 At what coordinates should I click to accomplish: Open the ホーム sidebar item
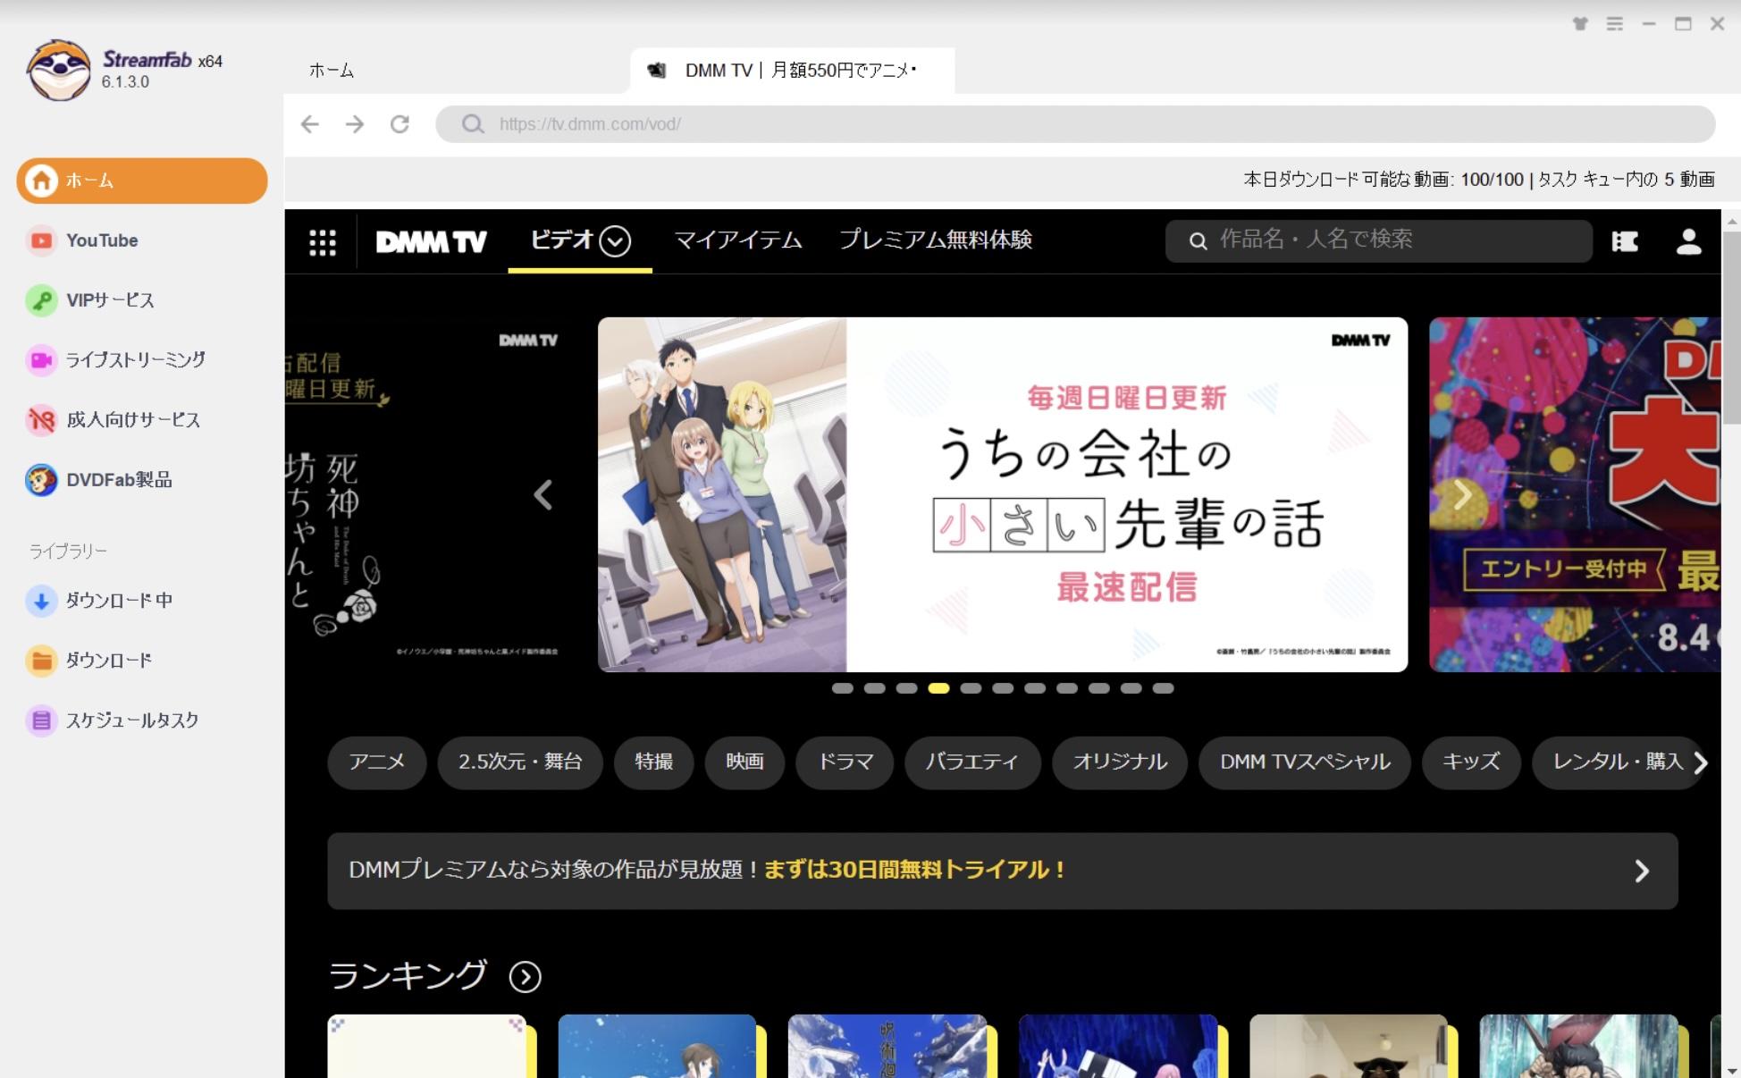[x=141, y=181]
